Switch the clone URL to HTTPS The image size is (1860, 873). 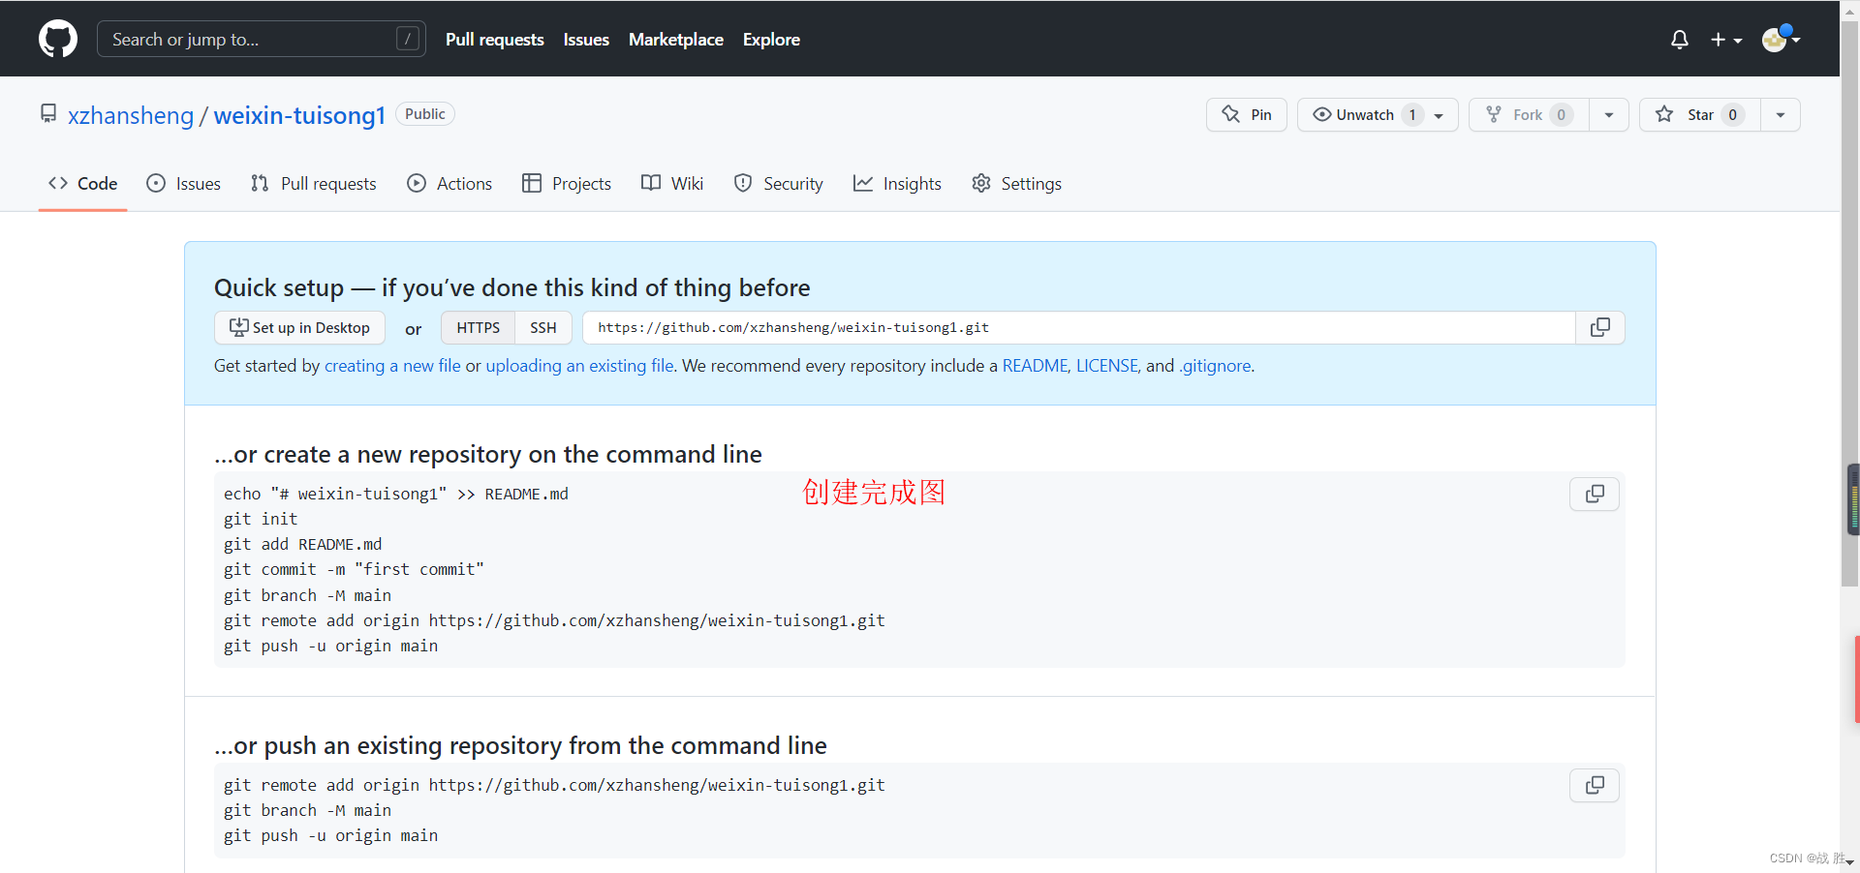click(478, 327)
